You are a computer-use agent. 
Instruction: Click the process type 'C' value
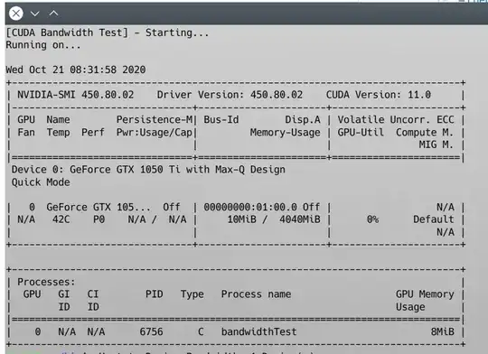tap(201, 331)
